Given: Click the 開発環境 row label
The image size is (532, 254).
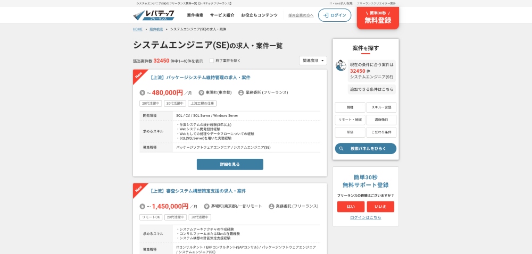Looking at the screenshot, I should coord(149,115).
